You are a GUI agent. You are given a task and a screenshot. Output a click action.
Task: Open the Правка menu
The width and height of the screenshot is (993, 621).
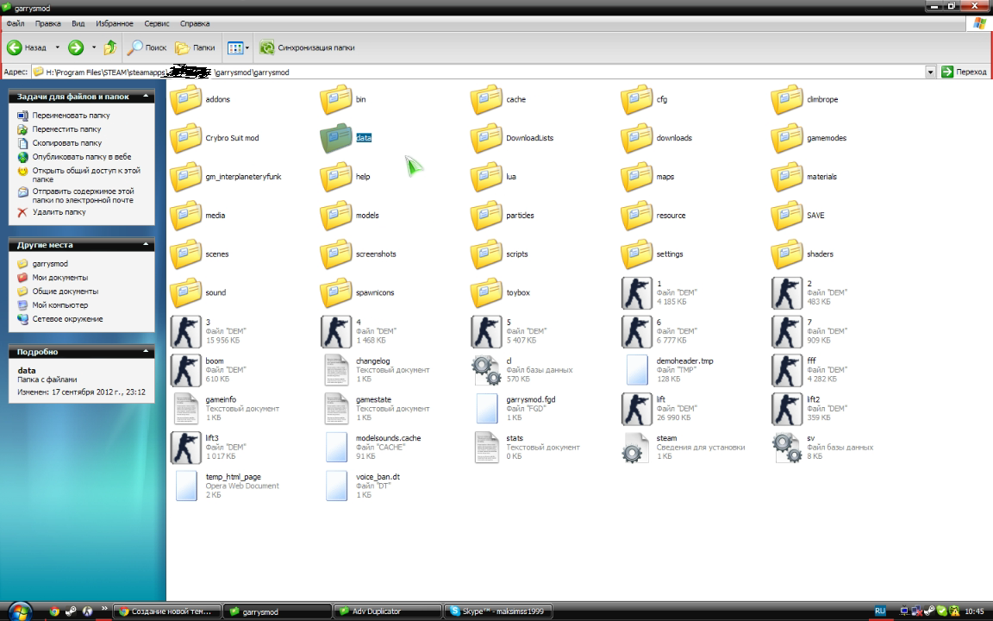(x=48, y=23)
